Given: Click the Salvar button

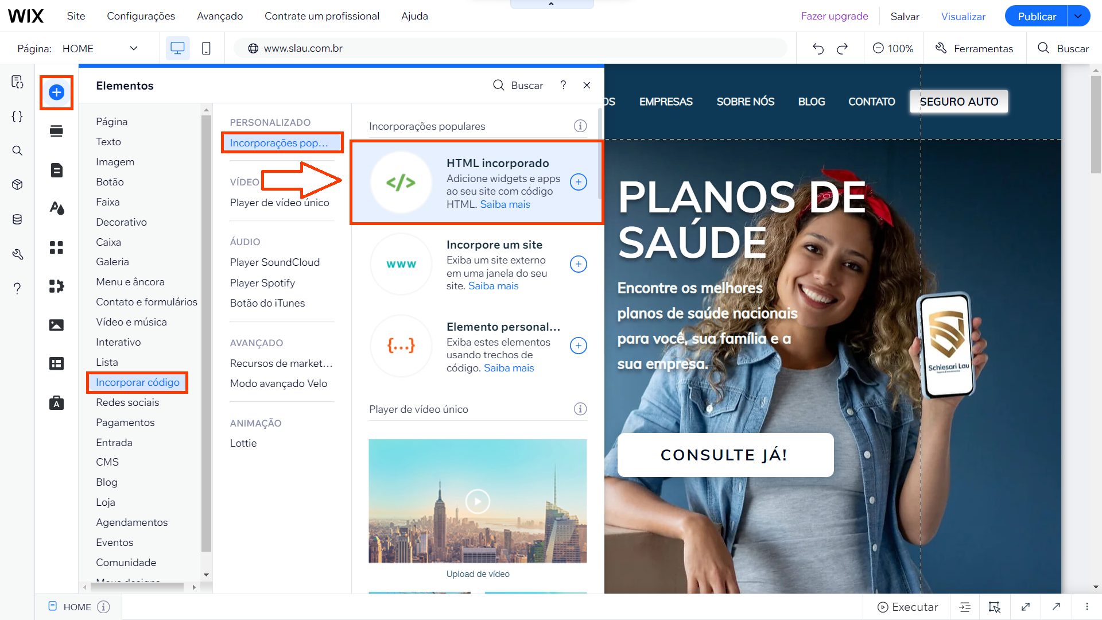Looking at the screenshot, I should point(905,16).
